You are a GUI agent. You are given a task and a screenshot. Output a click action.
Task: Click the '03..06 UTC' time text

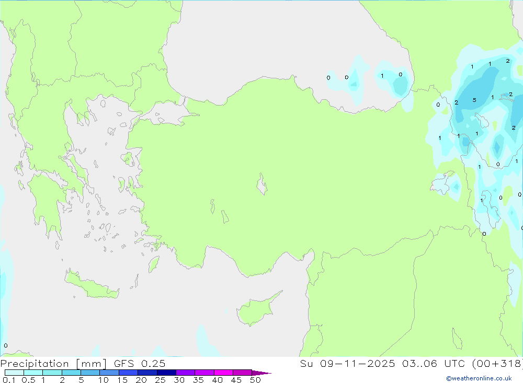(434, 364)
